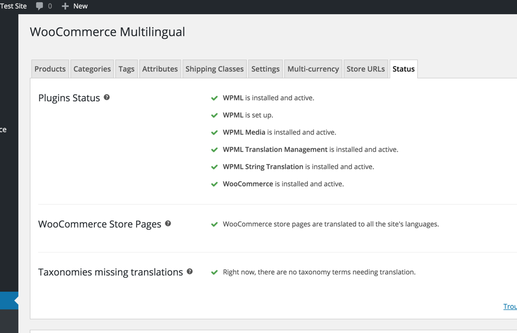This screenshot has height=333, width=517.
Task: Click the Troubleshooting link at bottom right
Action: pos(510,306)
